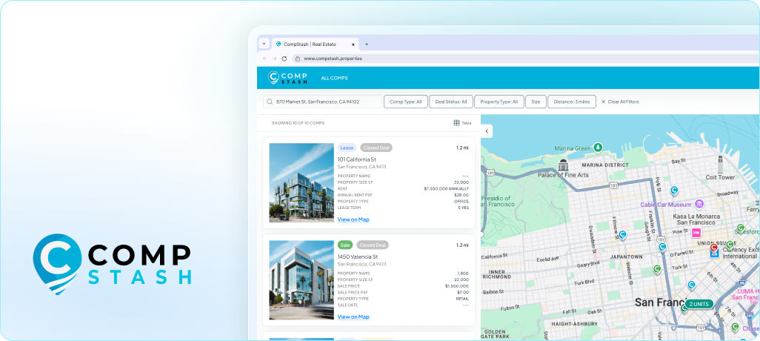Close the CompStash | Real Estate tab
Screen dimensions: 760x341
point(353,44)
